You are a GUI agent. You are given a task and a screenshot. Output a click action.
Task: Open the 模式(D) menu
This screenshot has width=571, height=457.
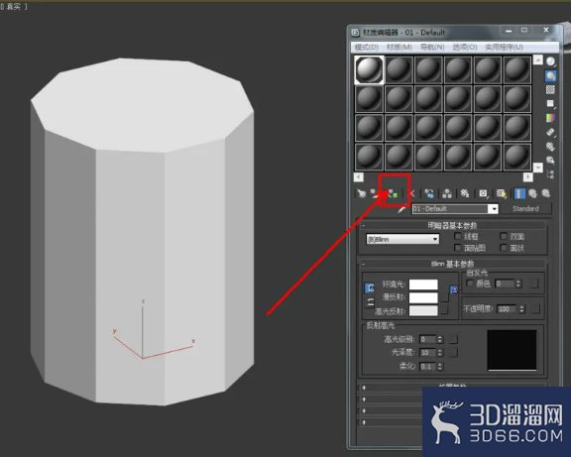click(367, 48)
